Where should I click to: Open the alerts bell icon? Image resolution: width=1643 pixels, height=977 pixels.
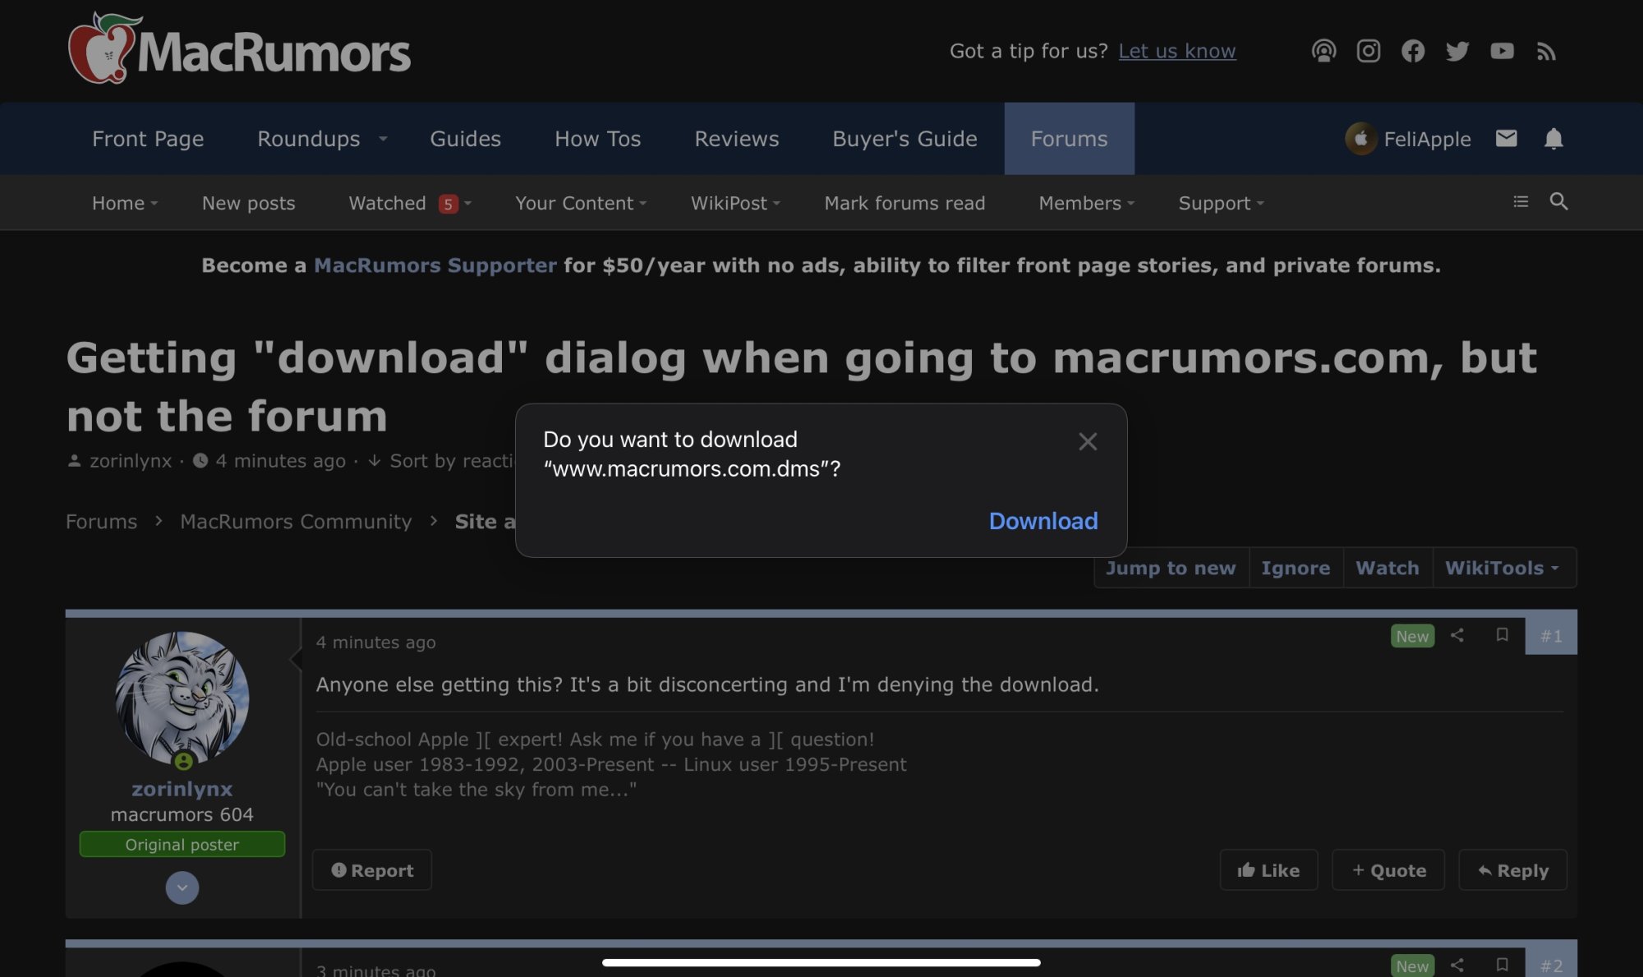[x=1553, y=138]
